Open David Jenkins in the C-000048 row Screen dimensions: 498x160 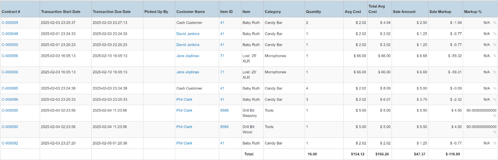[188, 34]
